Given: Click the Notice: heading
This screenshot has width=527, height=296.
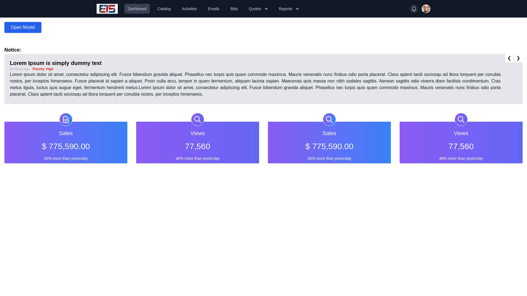Looking at the screenshot, I should click(13, 50).
